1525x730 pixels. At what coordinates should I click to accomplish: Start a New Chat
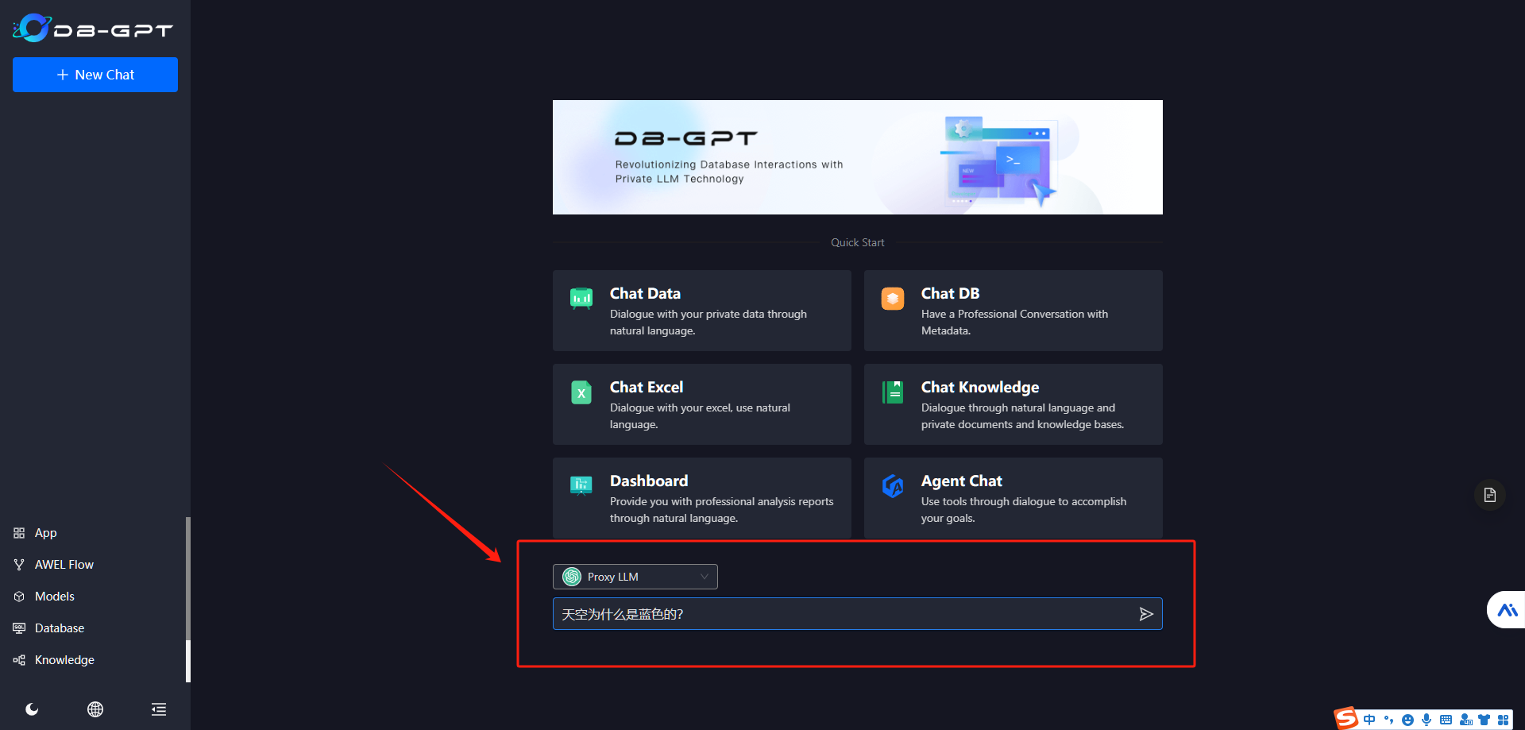click(95, 75)
